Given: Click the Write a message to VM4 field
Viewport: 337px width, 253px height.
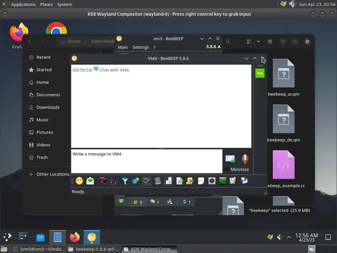Looking at the screenshot, I should (x=146, y=161).
